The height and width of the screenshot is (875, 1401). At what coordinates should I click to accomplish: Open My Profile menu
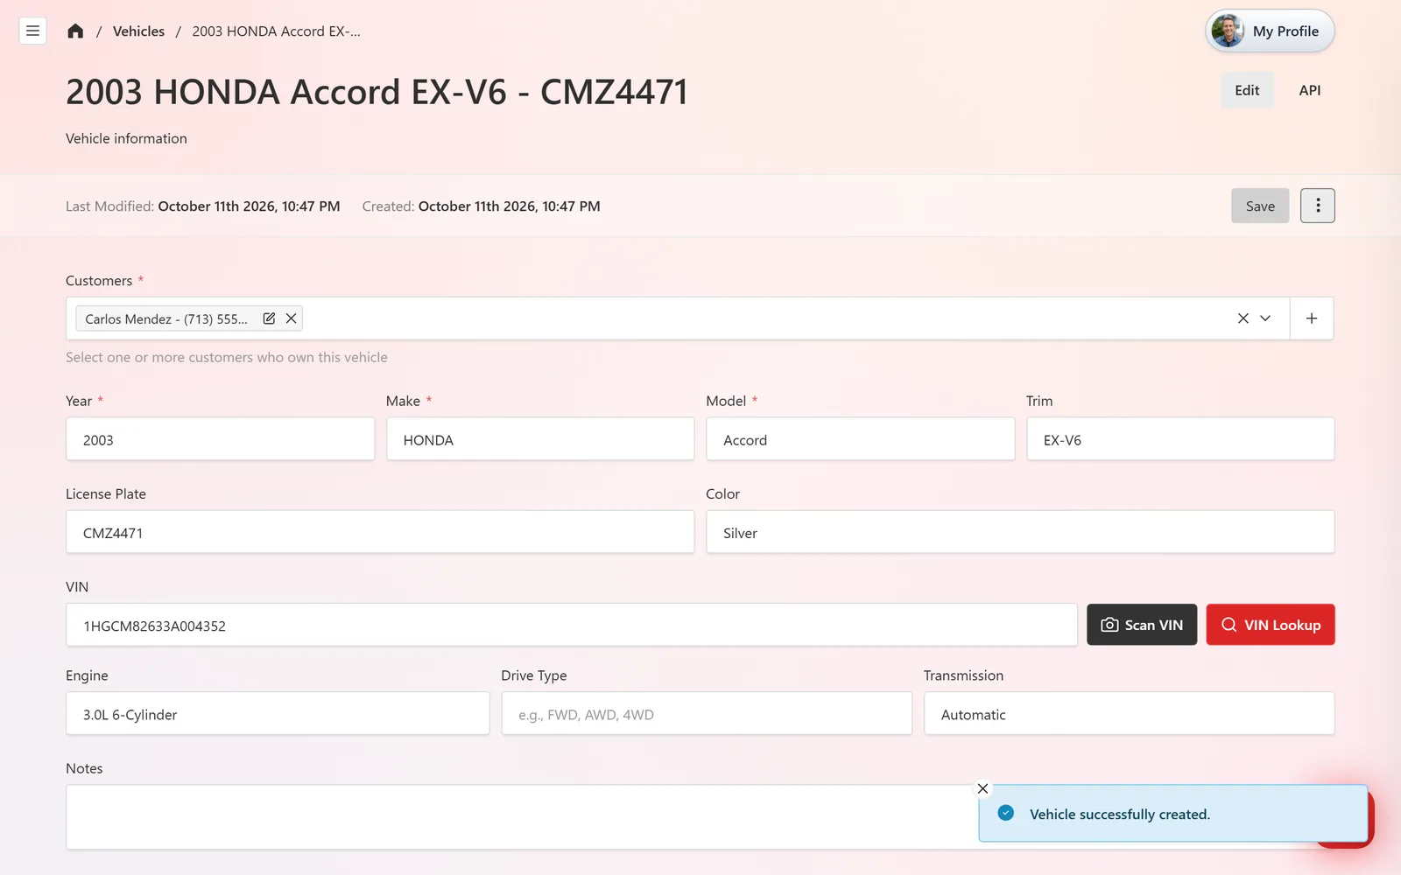tap(1270, 31)
